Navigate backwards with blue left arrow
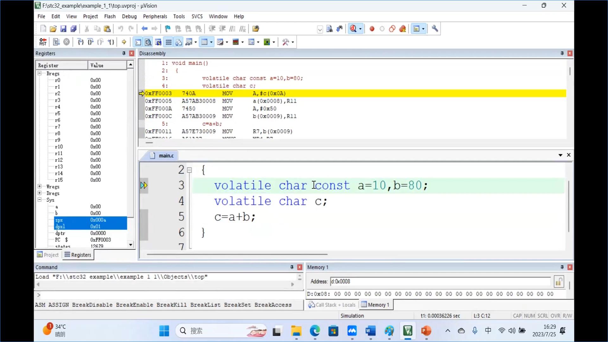 144,29
